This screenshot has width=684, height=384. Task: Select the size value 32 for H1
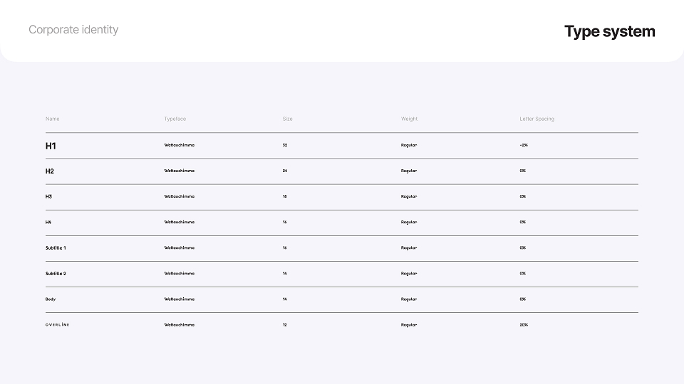coord(285,145)
